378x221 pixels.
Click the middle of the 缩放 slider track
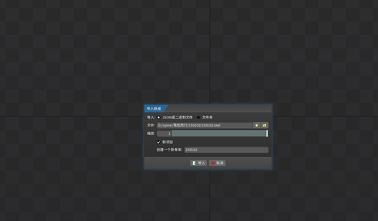point(219,134)
